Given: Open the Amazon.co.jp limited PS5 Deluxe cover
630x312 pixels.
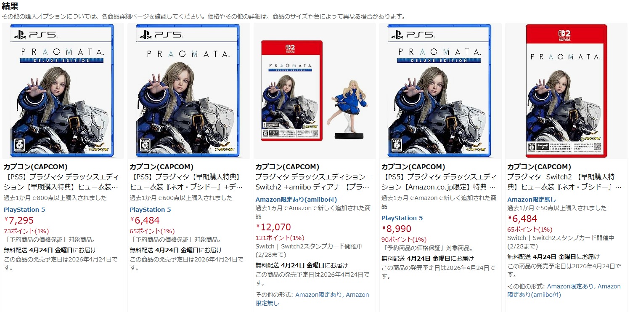Looking at the screenshot, I should point(440,90).
